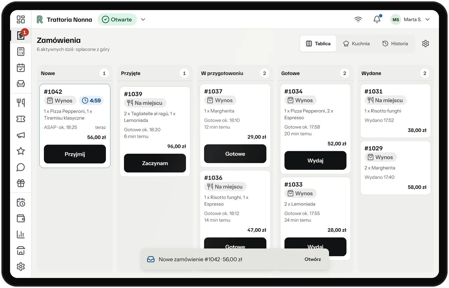Switch to the Historia tab

coord(395,44)
